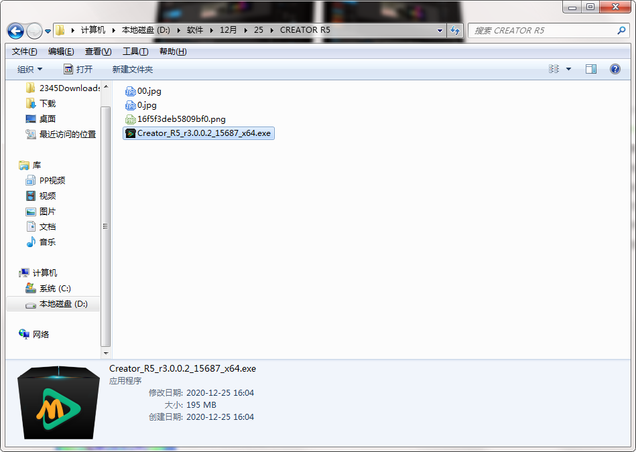Open the 视频 library
Image resolution: width=636 pixels, height=452 pixels.
(x=41, y=196)
